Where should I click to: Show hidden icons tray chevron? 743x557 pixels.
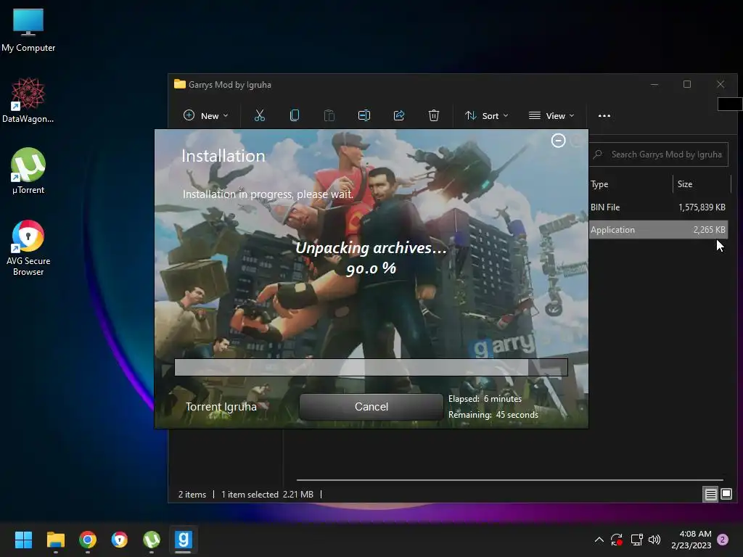pos(599,540)
